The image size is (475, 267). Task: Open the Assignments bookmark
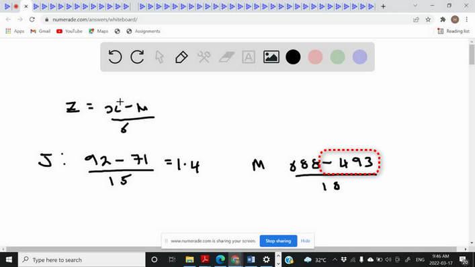pyautogui.click(x=143, y=31)
